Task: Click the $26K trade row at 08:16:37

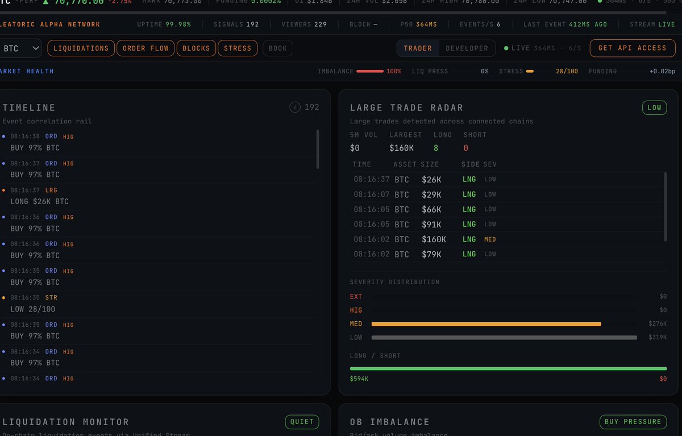Action: tap(508, 179)
